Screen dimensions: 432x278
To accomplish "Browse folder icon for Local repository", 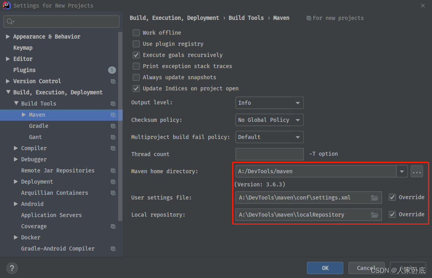I will tap(375, 215).
